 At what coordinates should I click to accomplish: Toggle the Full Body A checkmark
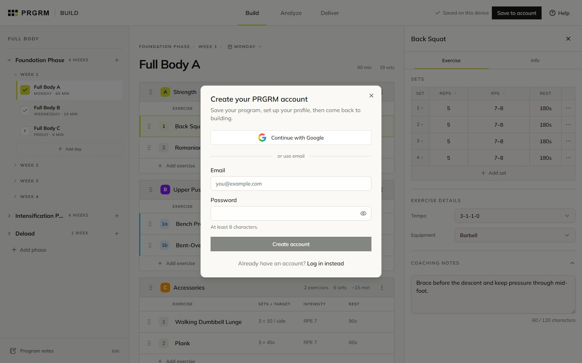click(25, 90)
